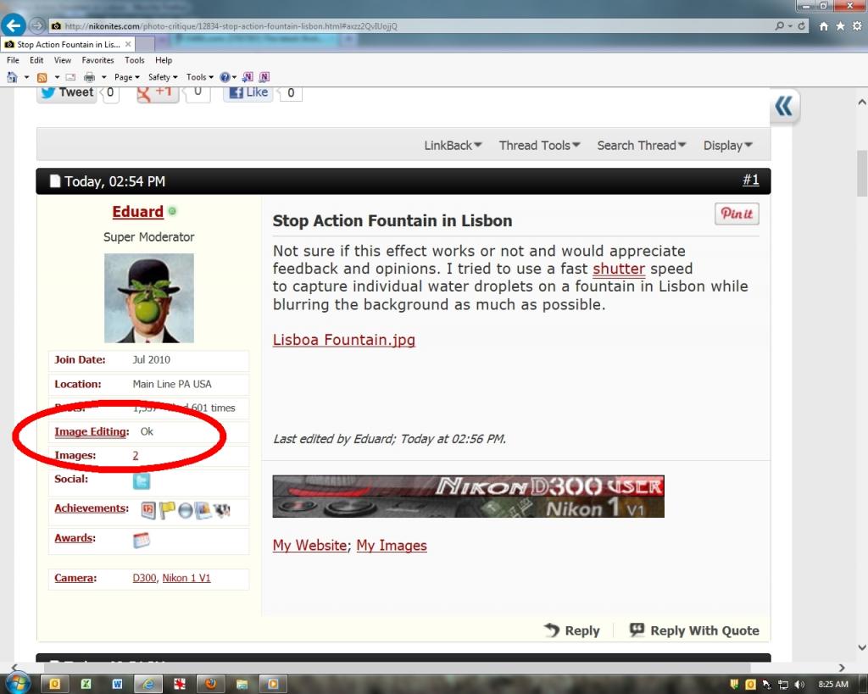Click the browser Back arrow button

(x=13, y=25)
